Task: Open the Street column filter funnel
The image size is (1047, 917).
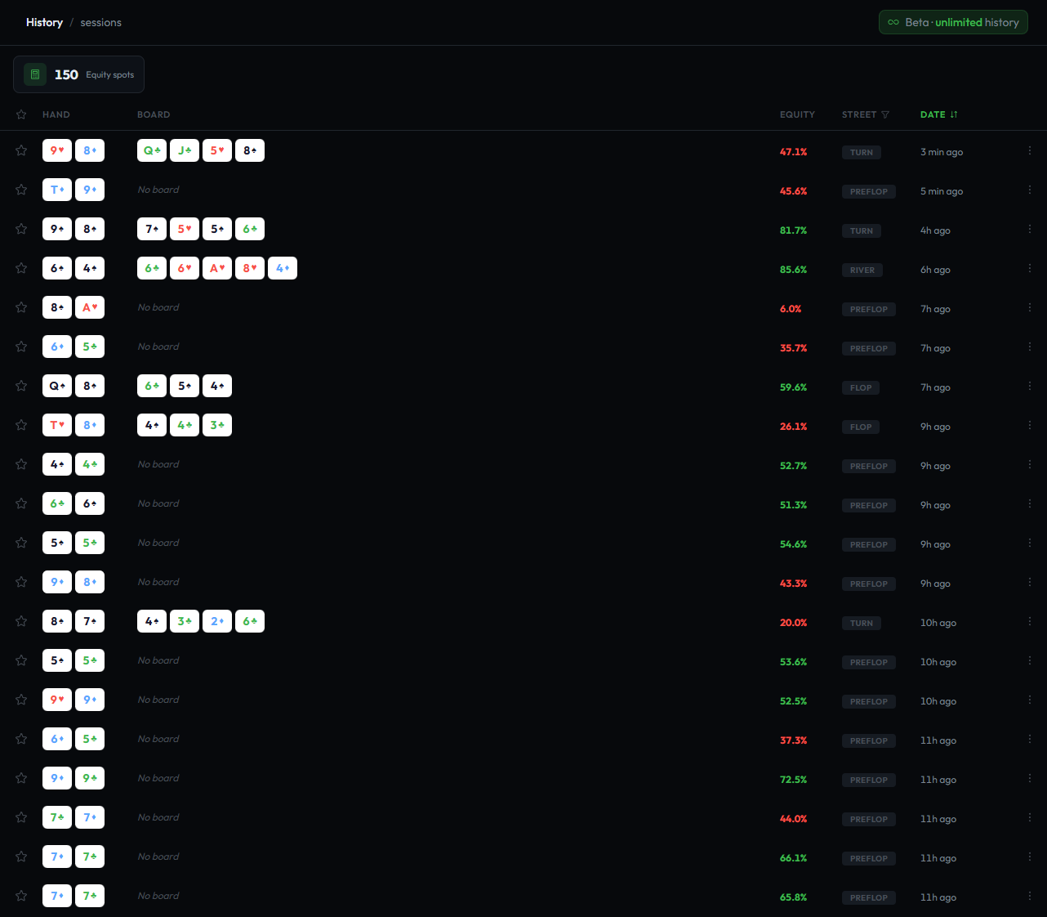Action: coord(885,114)
